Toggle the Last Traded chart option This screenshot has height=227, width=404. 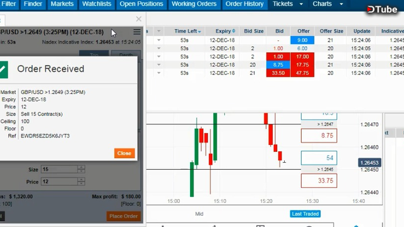306,214
